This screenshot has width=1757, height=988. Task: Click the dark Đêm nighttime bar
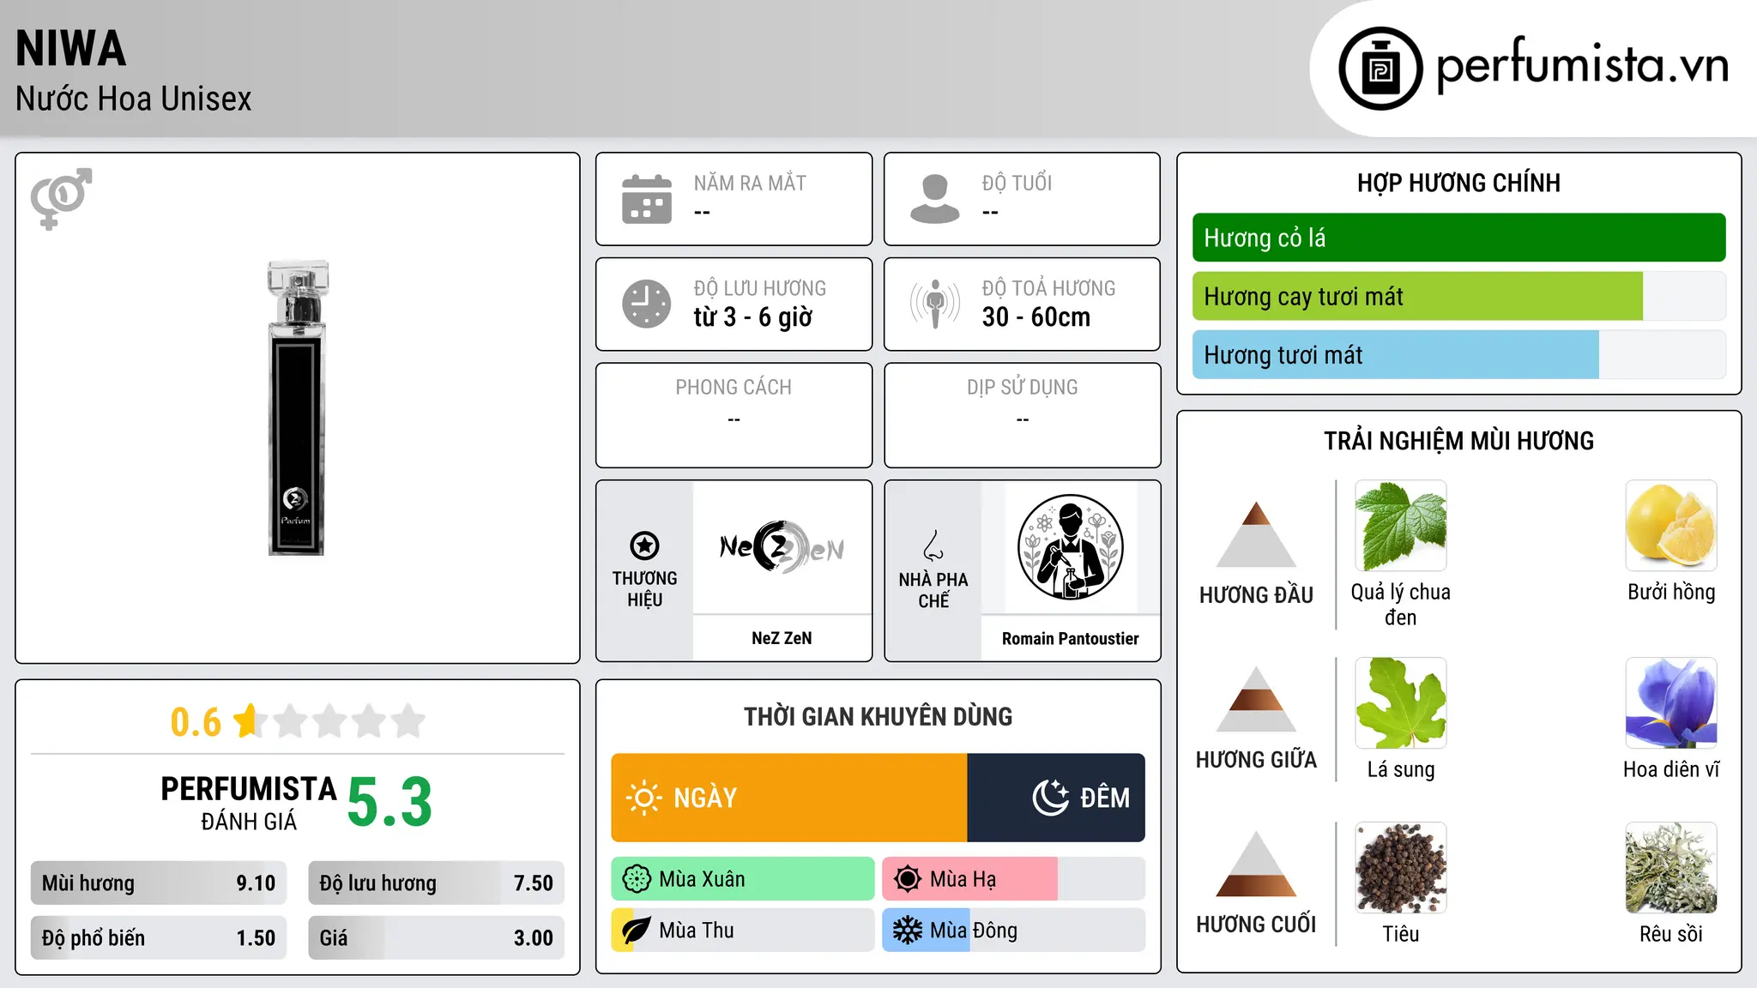[x=1056, y=798]
